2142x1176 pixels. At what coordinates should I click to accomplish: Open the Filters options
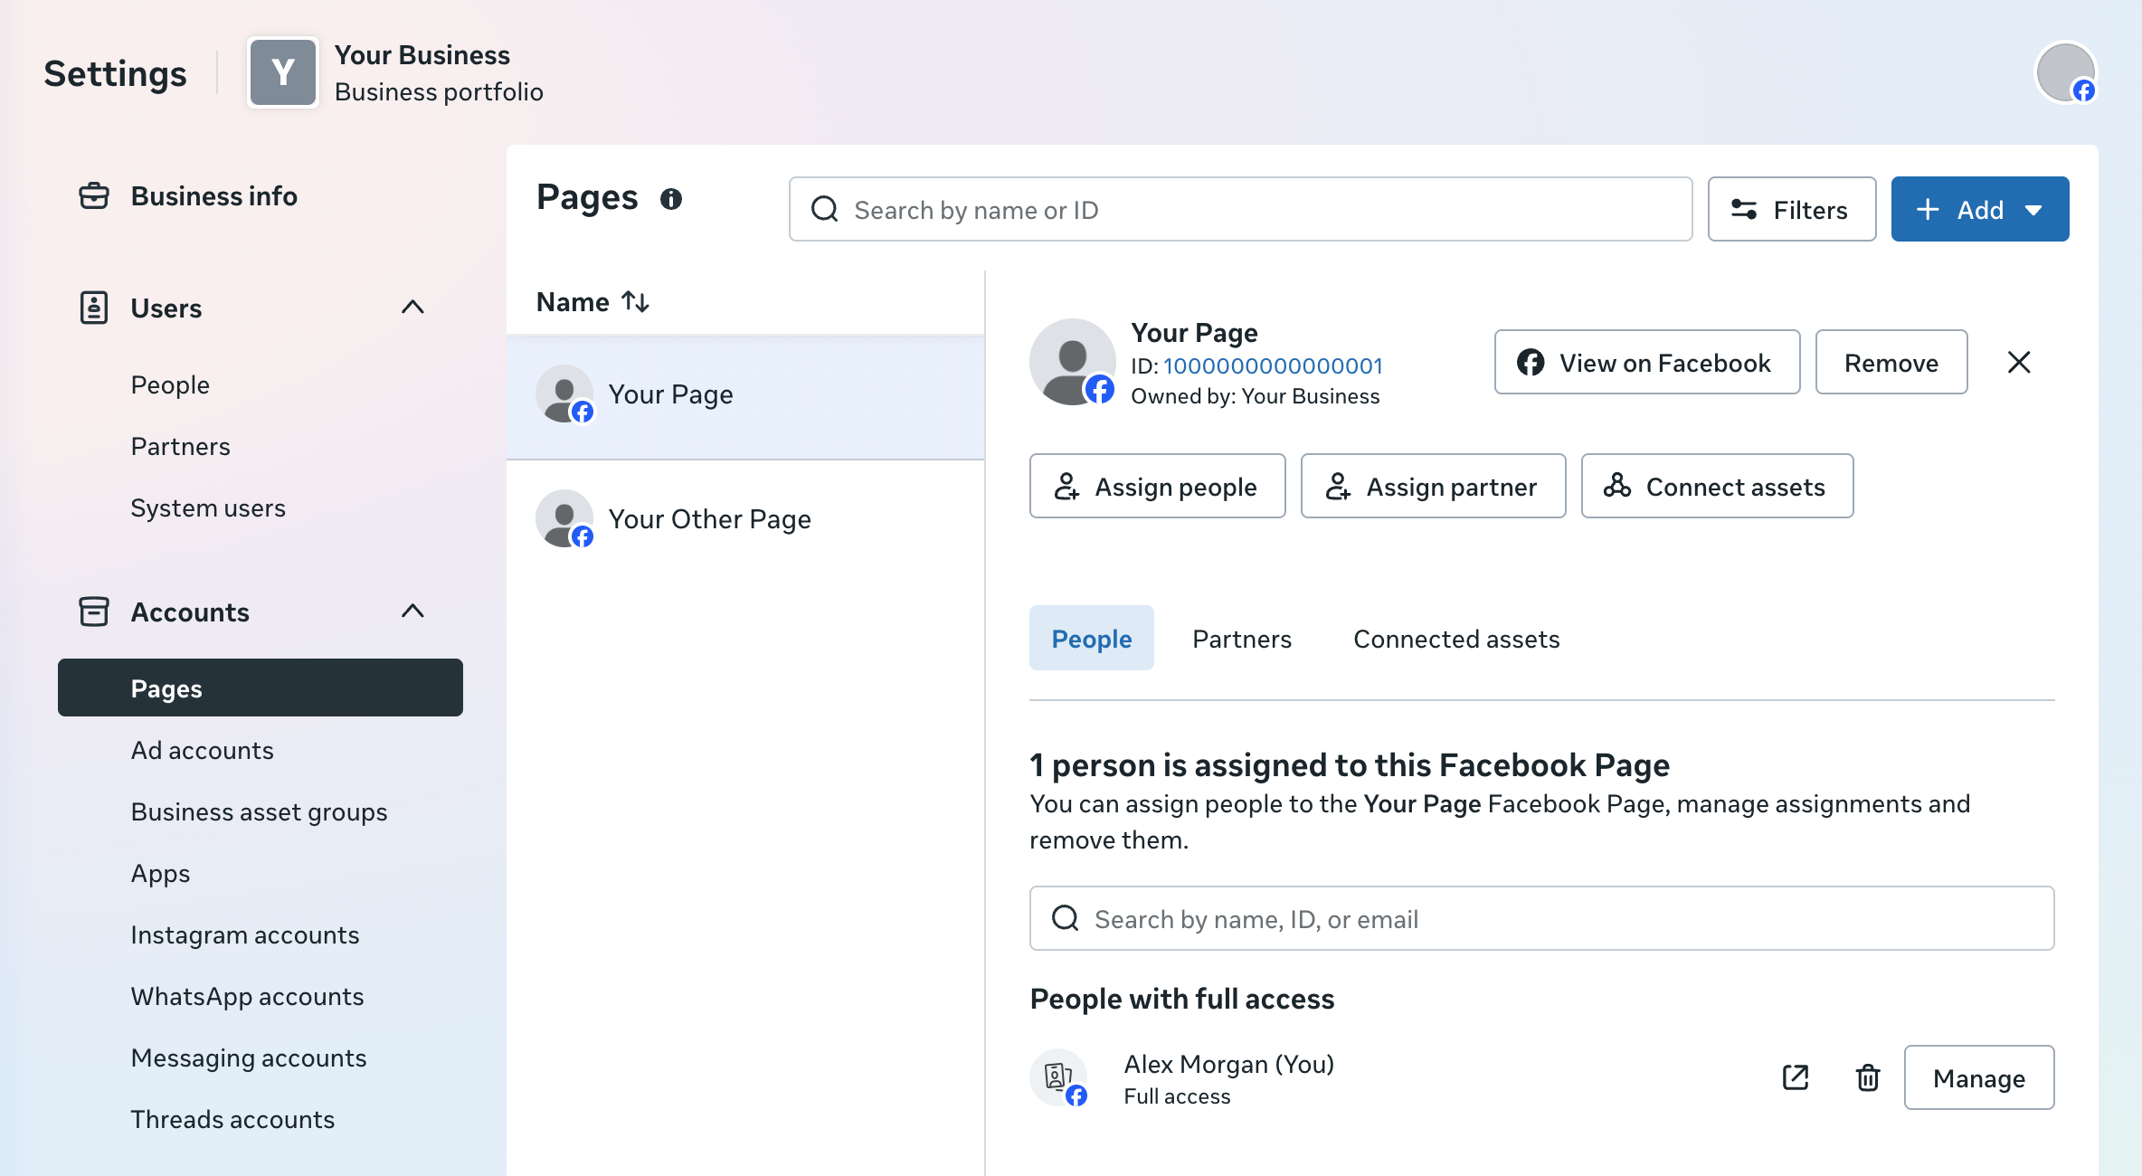click(1792, 209)
